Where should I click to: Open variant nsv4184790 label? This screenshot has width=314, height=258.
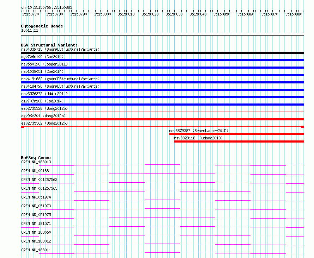click(60, 86)
